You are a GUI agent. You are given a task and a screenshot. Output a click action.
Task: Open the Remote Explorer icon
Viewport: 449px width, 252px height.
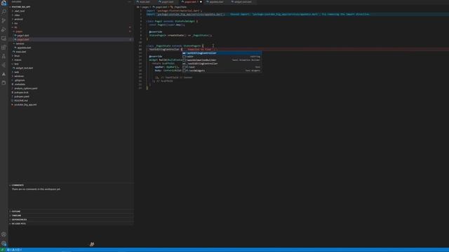[4, 38]
